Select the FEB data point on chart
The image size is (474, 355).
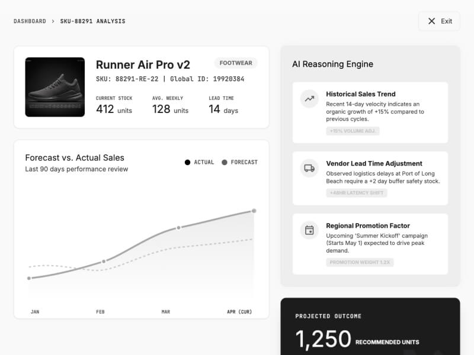point(104,261)
